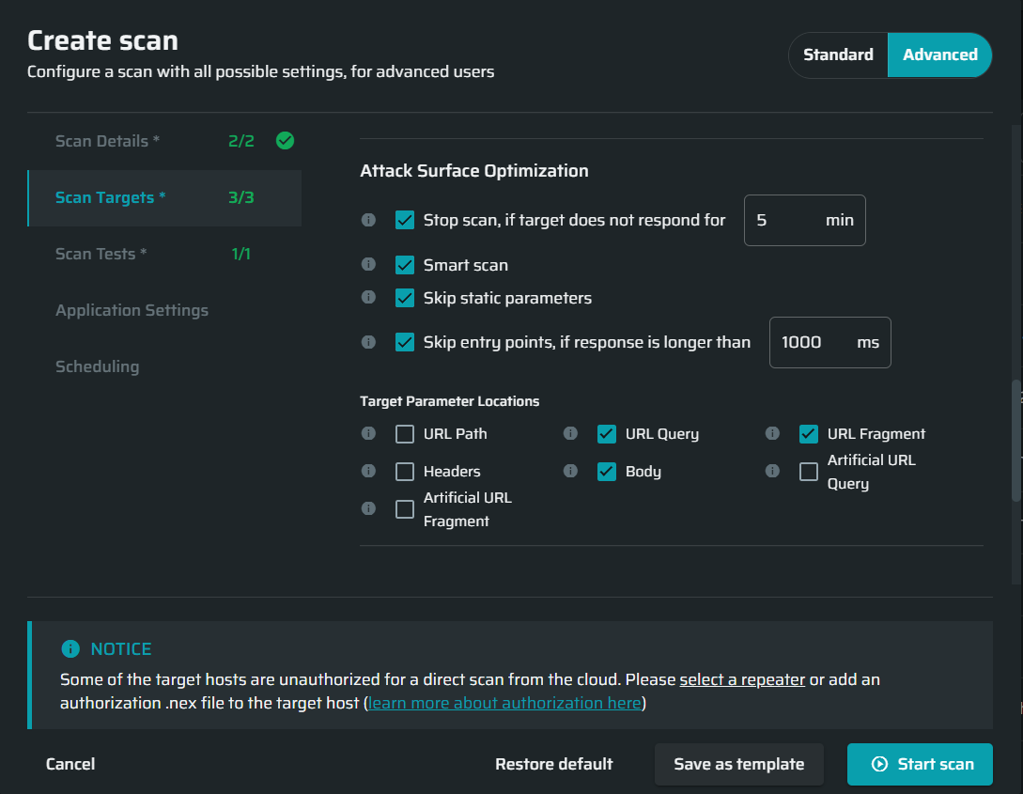
Task: Click info icon beside Stop scan option
Action: pos(368,220)
